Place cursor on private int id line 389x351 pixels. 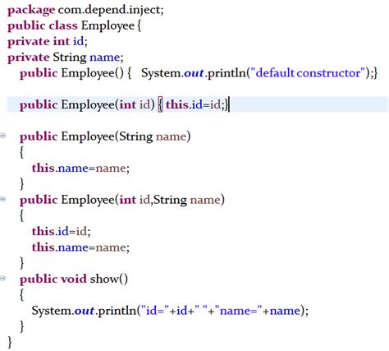pyautogui.click(x=48, y=42)
